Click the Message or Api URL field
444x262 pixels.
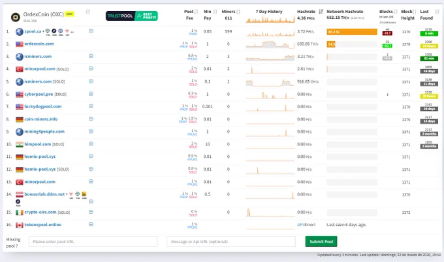pos(230,241)
